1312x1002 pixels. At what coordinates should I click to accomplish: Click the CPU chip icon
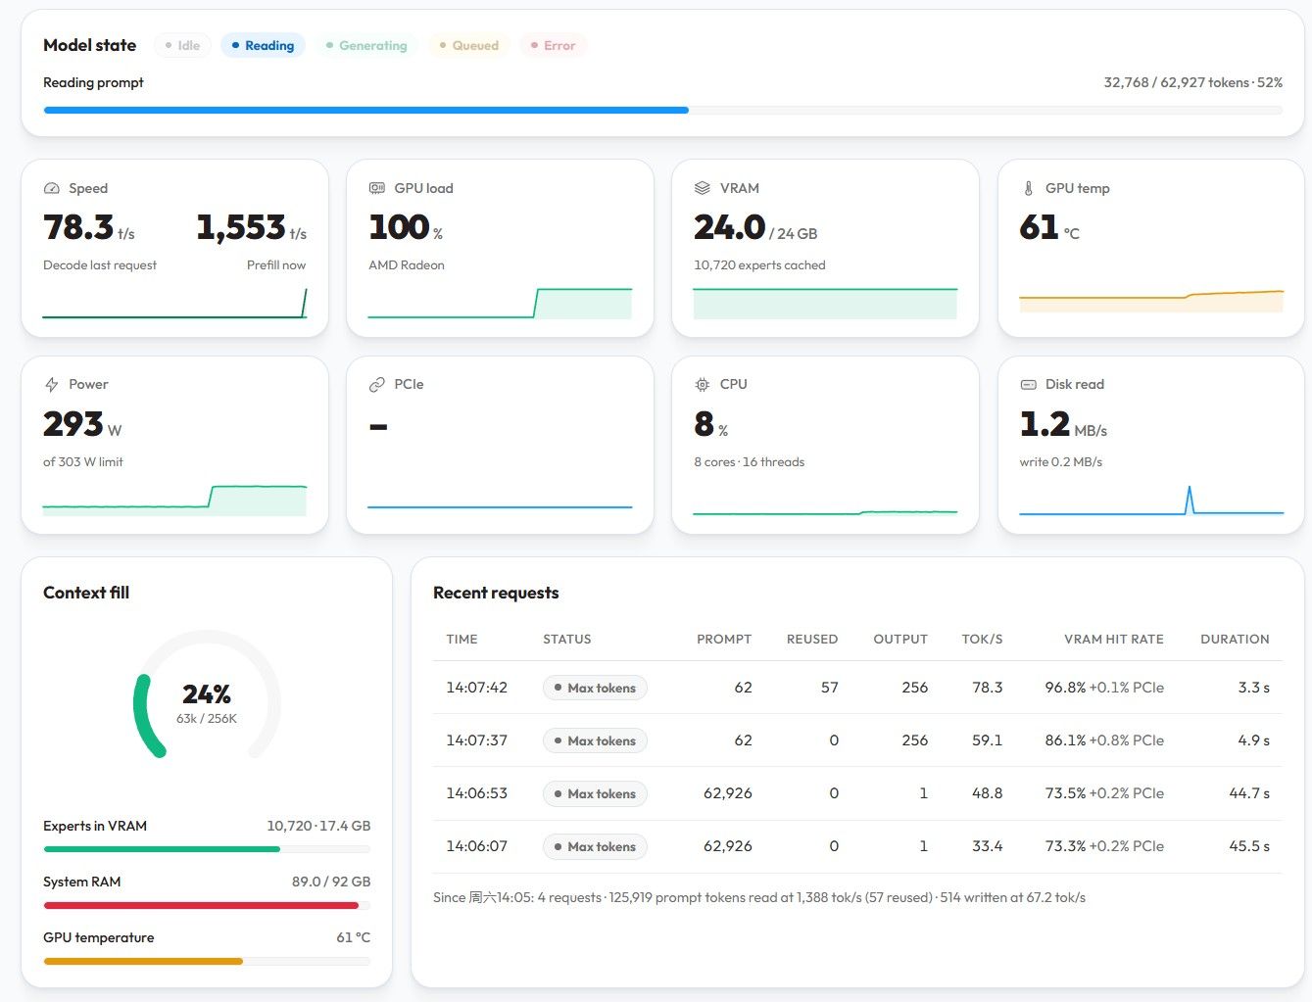point(702,385)
